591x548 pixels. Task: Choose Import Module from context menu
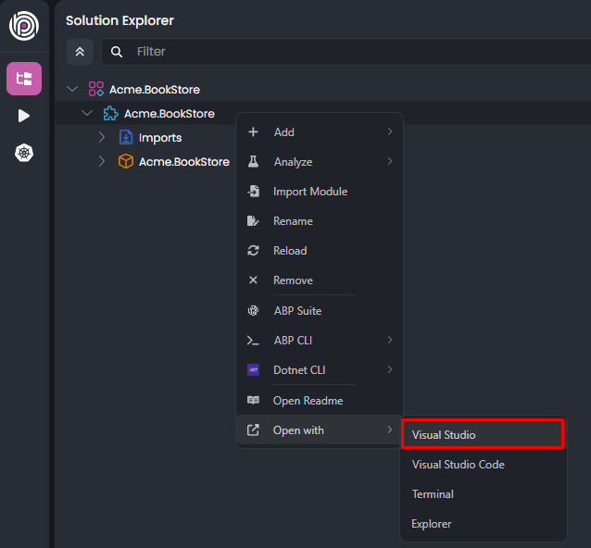tap(320, 192)
